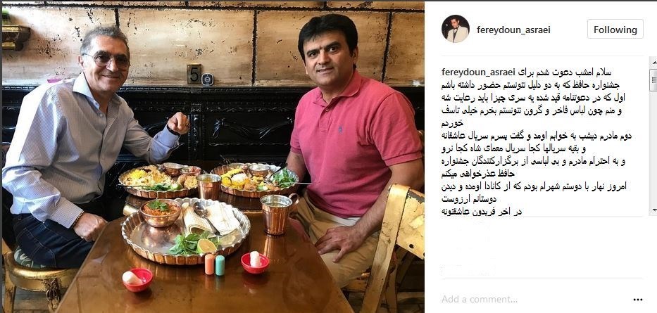Grab the caption scrollbar thumb

[653, 80]
